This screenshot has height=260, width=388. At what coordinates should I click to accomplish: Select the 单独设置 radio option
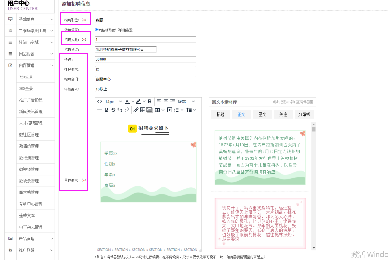[x=117, y=30]
